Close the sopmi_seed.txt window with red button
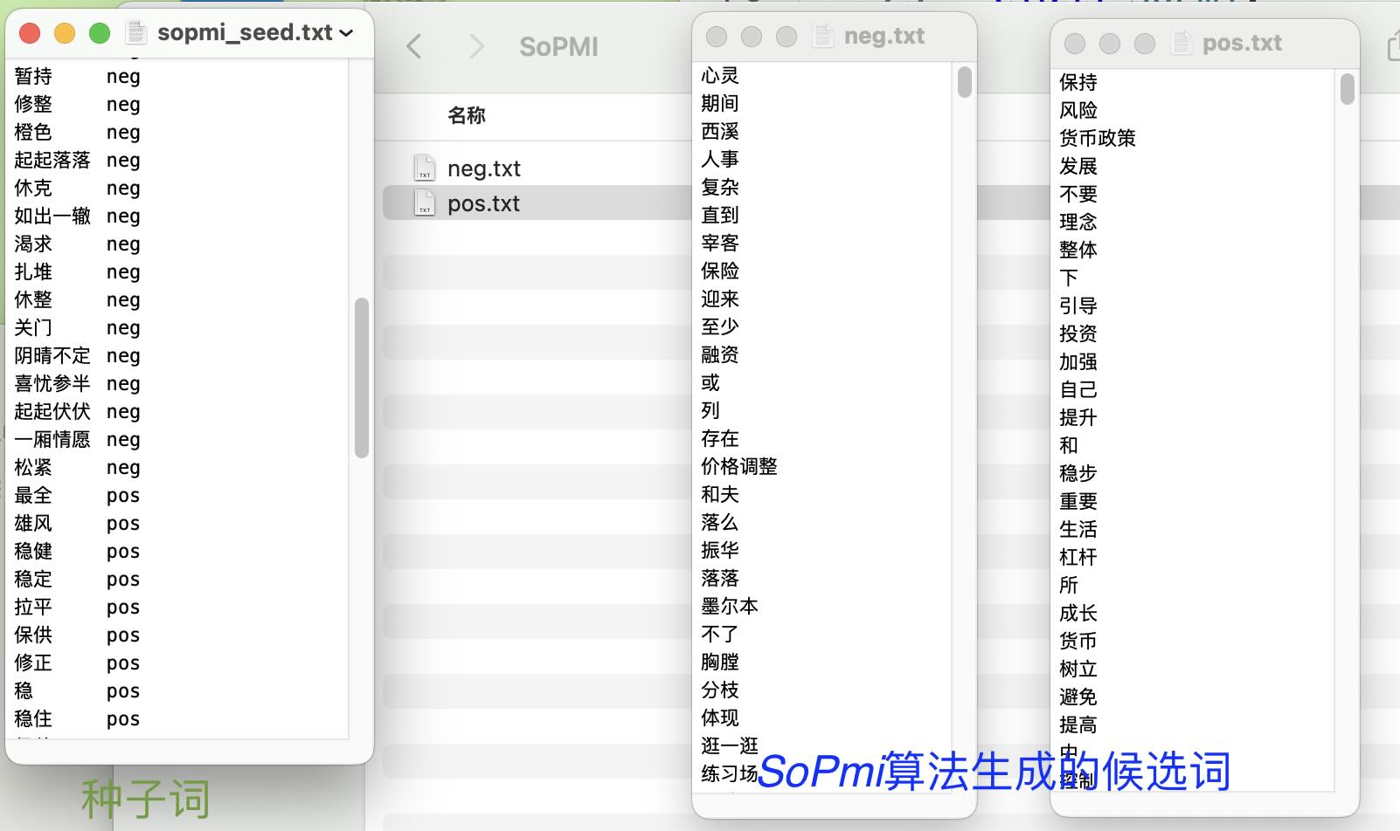 pyautogui.click(x=30, y=33)
